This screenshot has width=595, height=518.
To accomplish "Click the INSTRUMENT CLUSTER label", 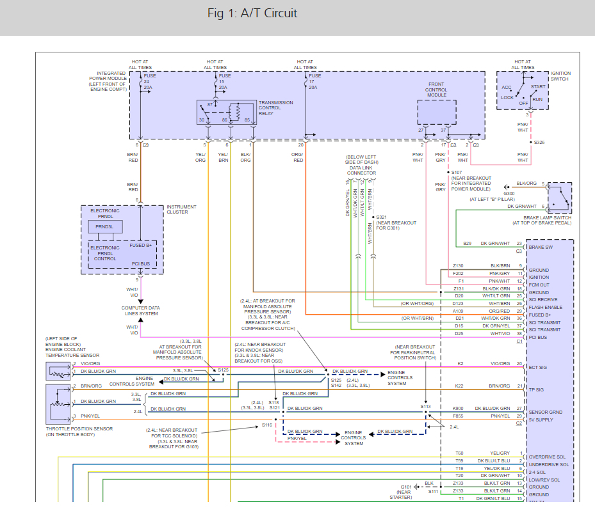I will coord(181,210).
